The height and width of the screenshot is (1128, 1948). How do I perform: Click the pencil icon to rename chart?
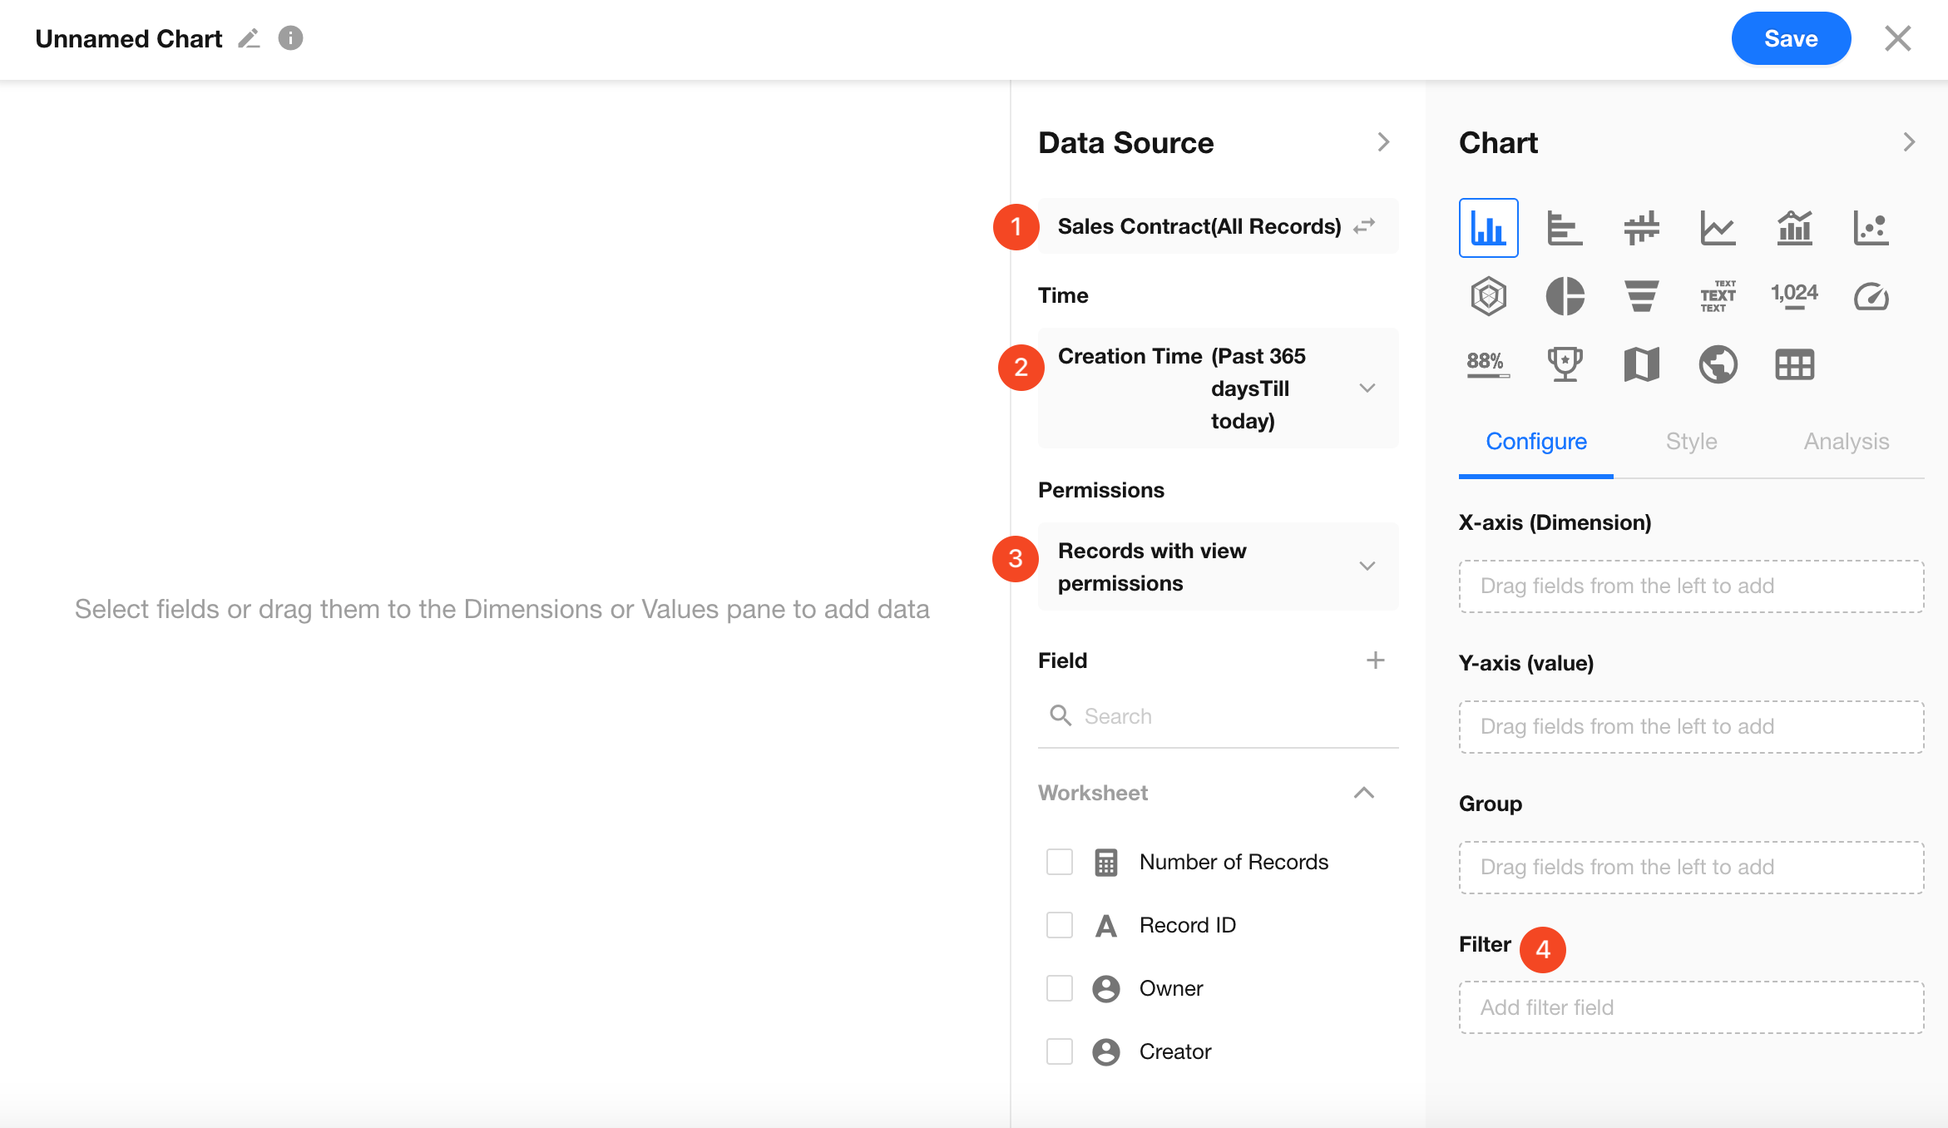coord(249,39)
